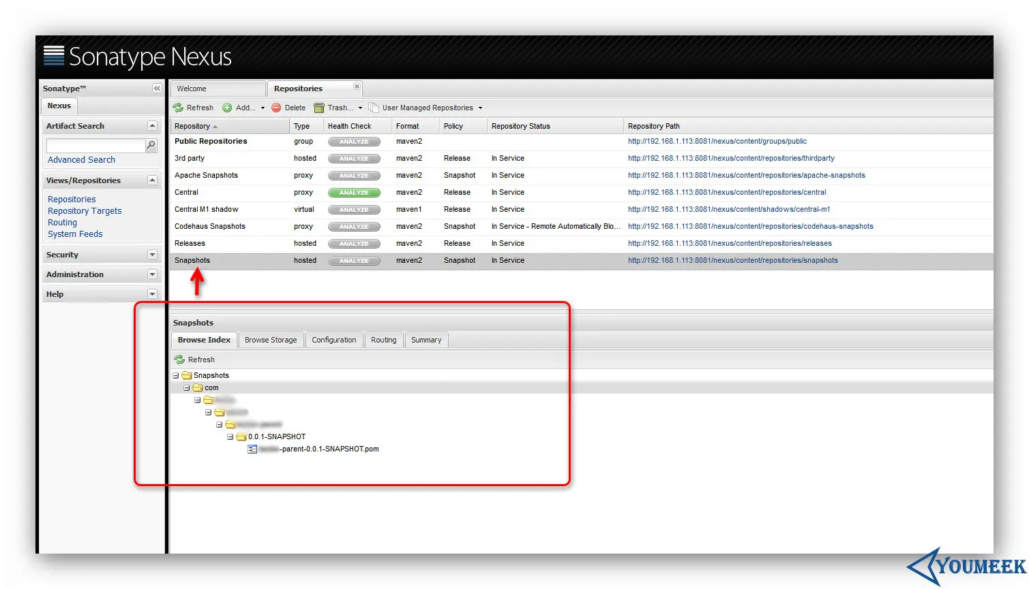Click the Analyze button for Apache Snapshots

tap(354, 176)
